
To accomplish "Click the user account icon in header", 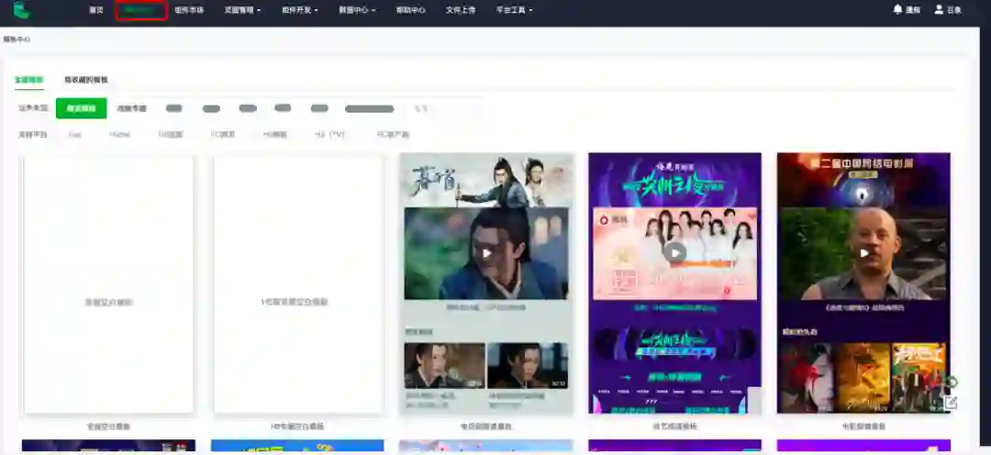I will click(x=940, y=9).
